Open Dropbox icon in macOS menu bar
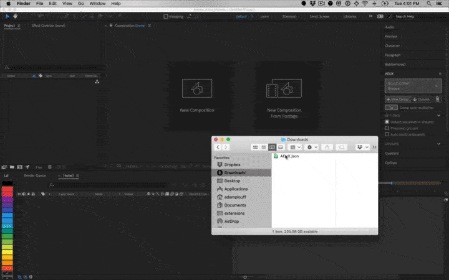 click(x=312, y=4)
